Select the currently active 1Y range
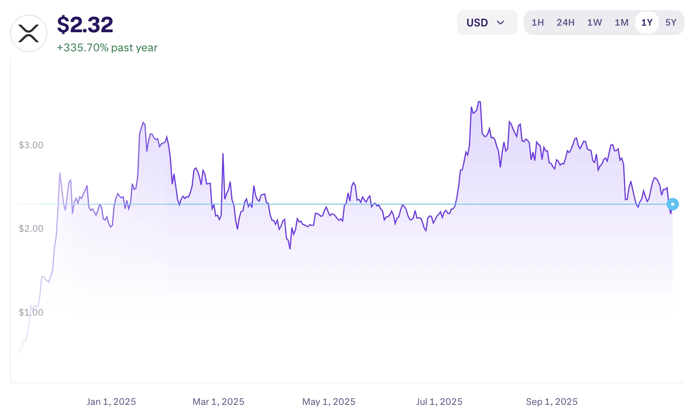 [x=646, y=23]
